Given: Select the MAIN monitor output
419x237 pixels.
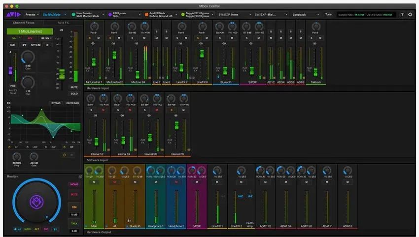Looking at the screenshot, I should click(28, 229).
